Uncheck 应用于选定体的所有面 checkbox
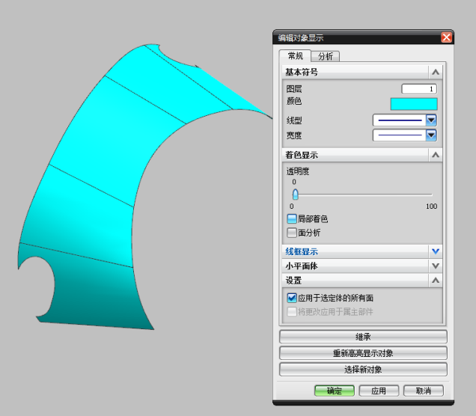This screenshot has width=476, height=416. [292, 298]
